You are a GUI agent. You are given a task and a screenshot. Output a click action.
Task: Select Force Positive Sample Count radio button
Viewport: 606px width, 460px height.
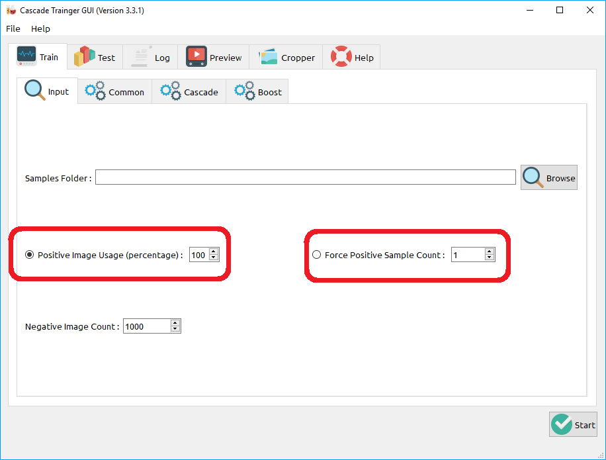point(316,255)
